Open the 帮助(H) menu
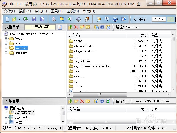 click(89, 11)
